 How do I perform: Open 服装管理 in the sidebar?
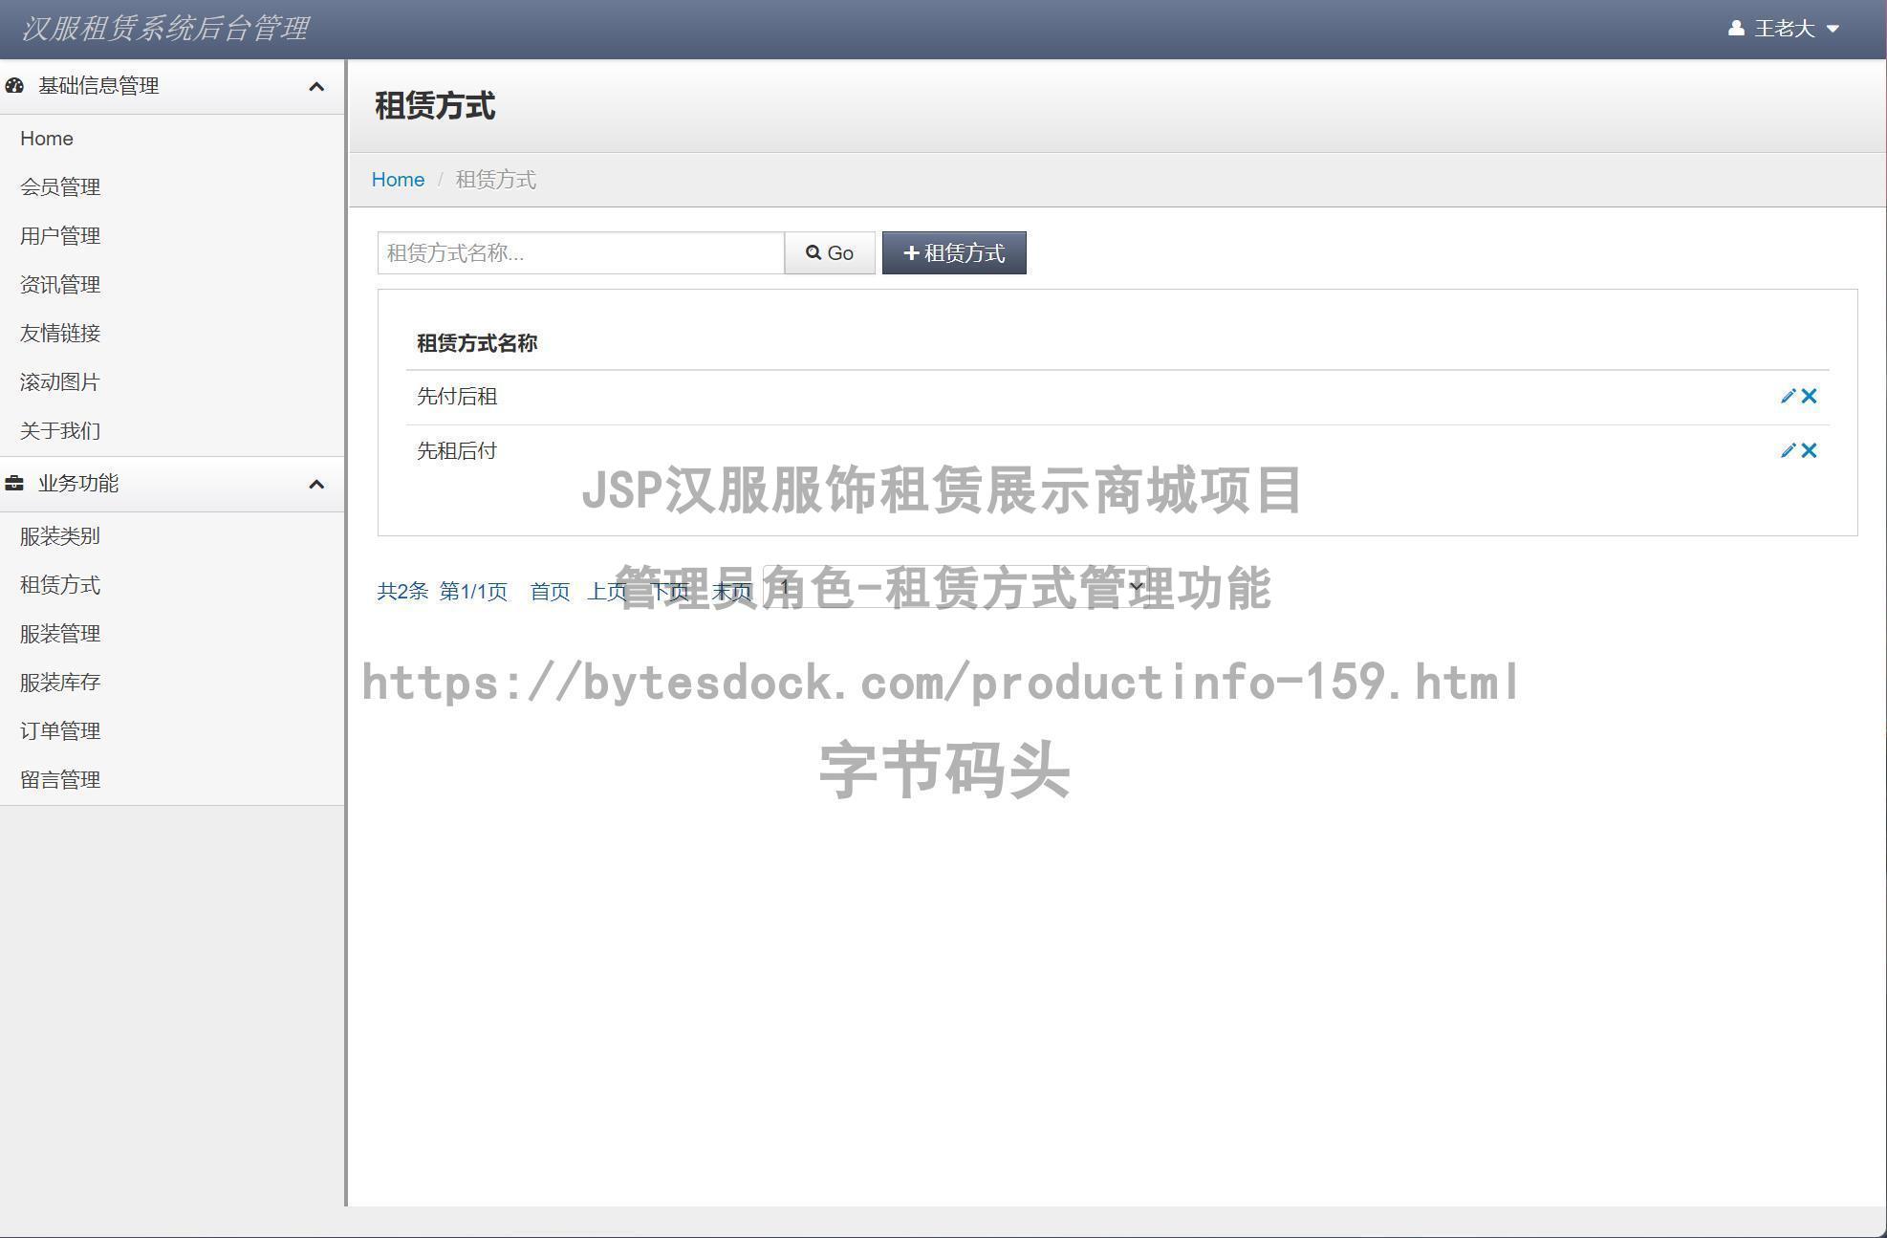(x=60, y=634)
